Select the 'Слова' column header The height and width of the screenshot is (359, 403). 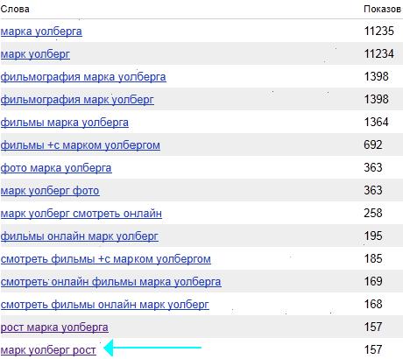pos(15,9)
